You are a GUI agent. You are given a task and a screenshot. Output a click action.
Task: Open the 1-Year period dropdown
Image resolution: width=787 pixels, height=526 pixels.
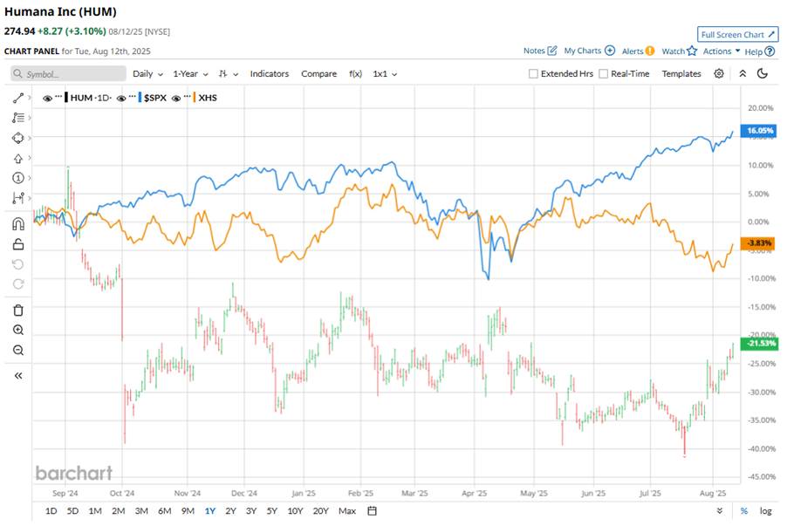point(190,74)
